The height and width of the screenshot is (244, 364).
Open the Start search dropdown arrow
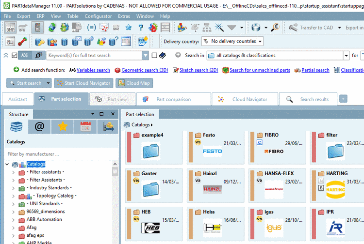point(48,83)
